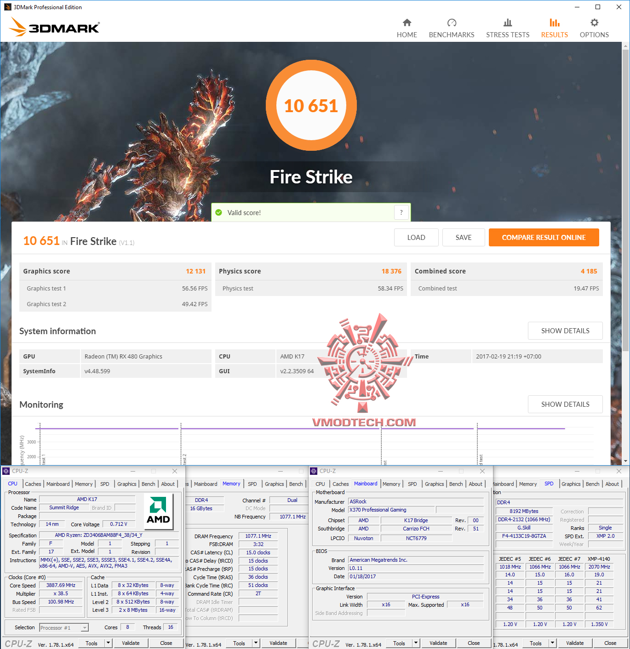The image size is (630, 649).
Task: Click the STRESS TESTS chart icon
Action: (x=508, y=22)
